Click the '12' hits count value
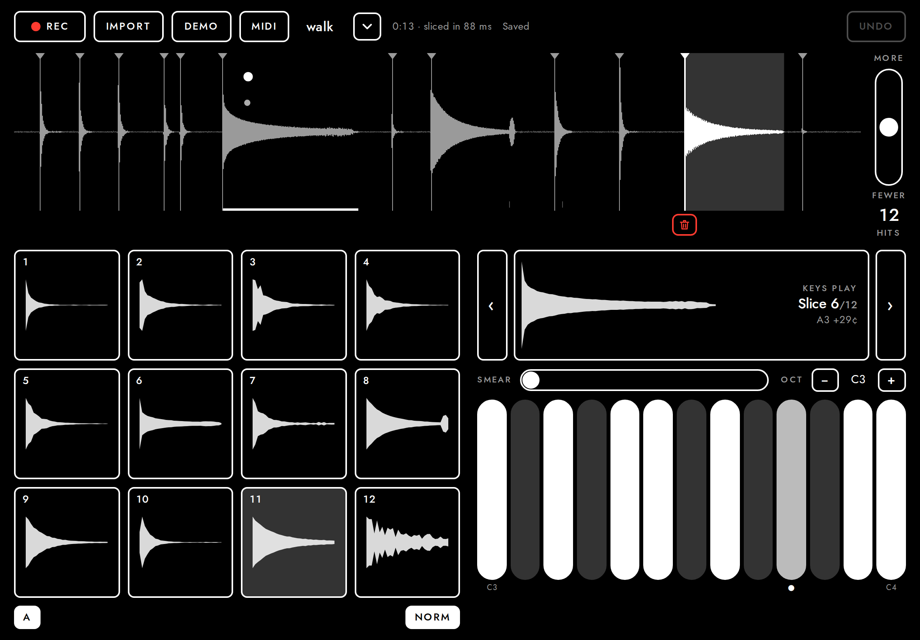The height and width of the screenshot is (640, 920). [889, 215]
